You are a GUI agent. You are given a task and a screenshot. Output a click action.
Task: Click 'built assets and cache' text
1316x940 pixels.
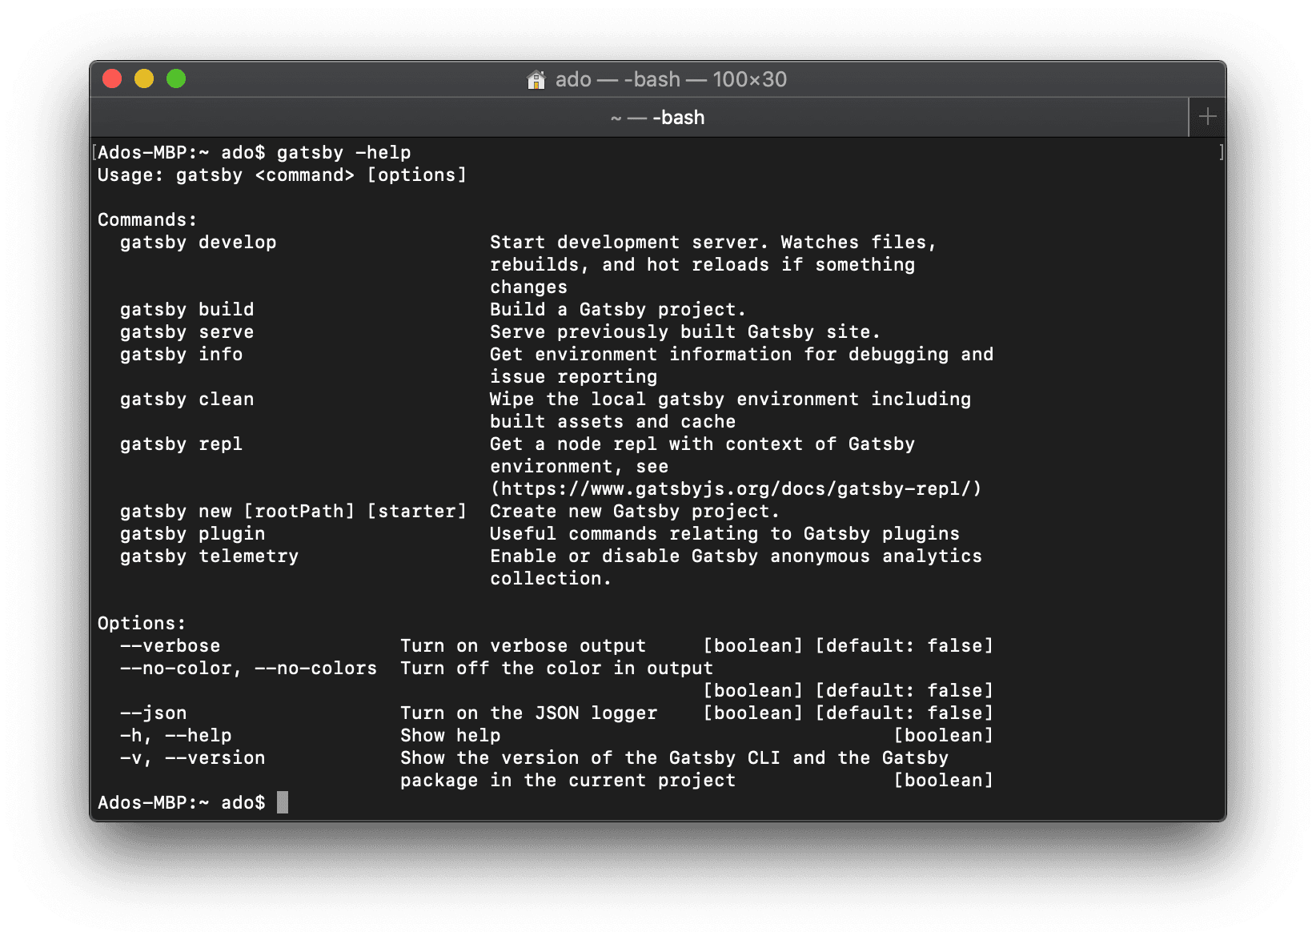pyautogui.click(x=612, y=421)
